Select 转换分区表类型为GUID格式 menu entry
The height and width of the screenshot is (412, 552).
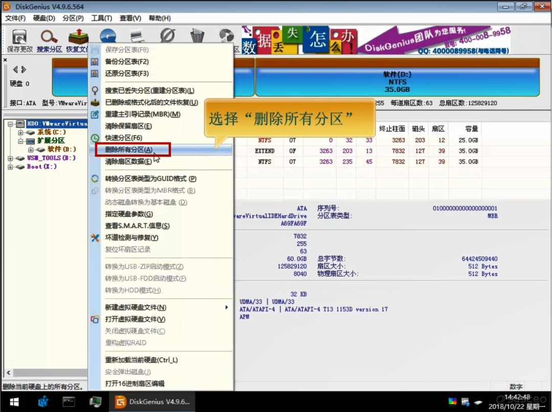pos(150,179)
